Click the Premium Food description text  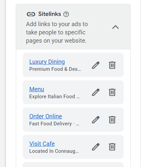pyautogui.click(x=55, y=69)
